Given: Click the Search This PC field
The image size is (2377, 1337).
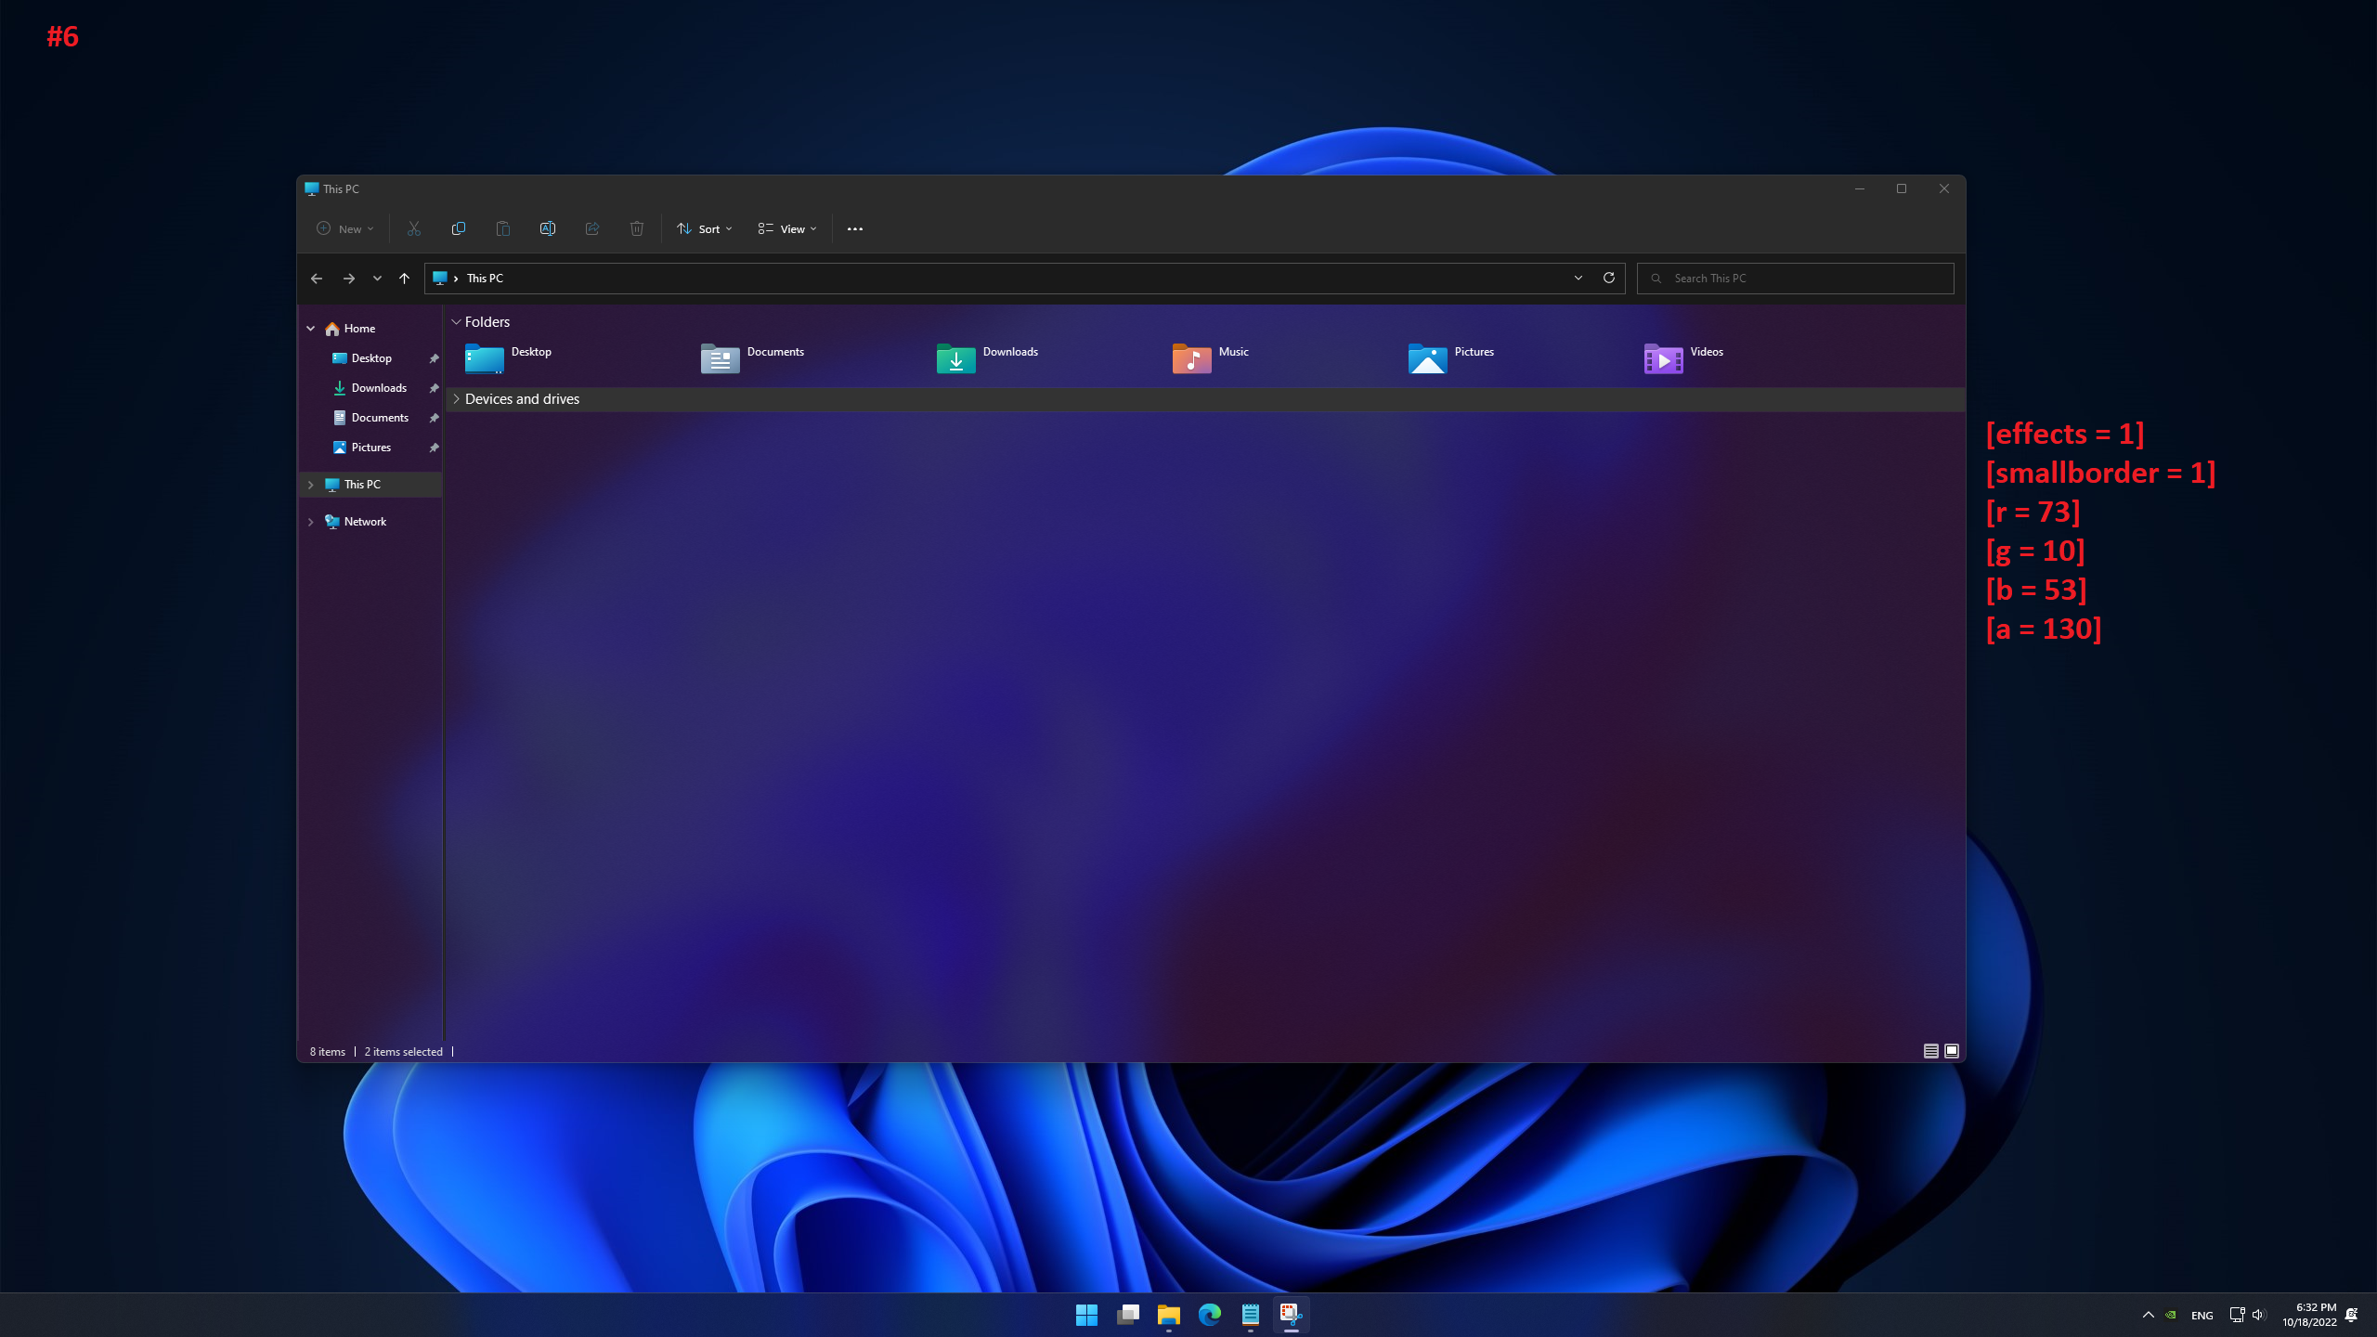Looking at the screenshot, I should 1795,279.
